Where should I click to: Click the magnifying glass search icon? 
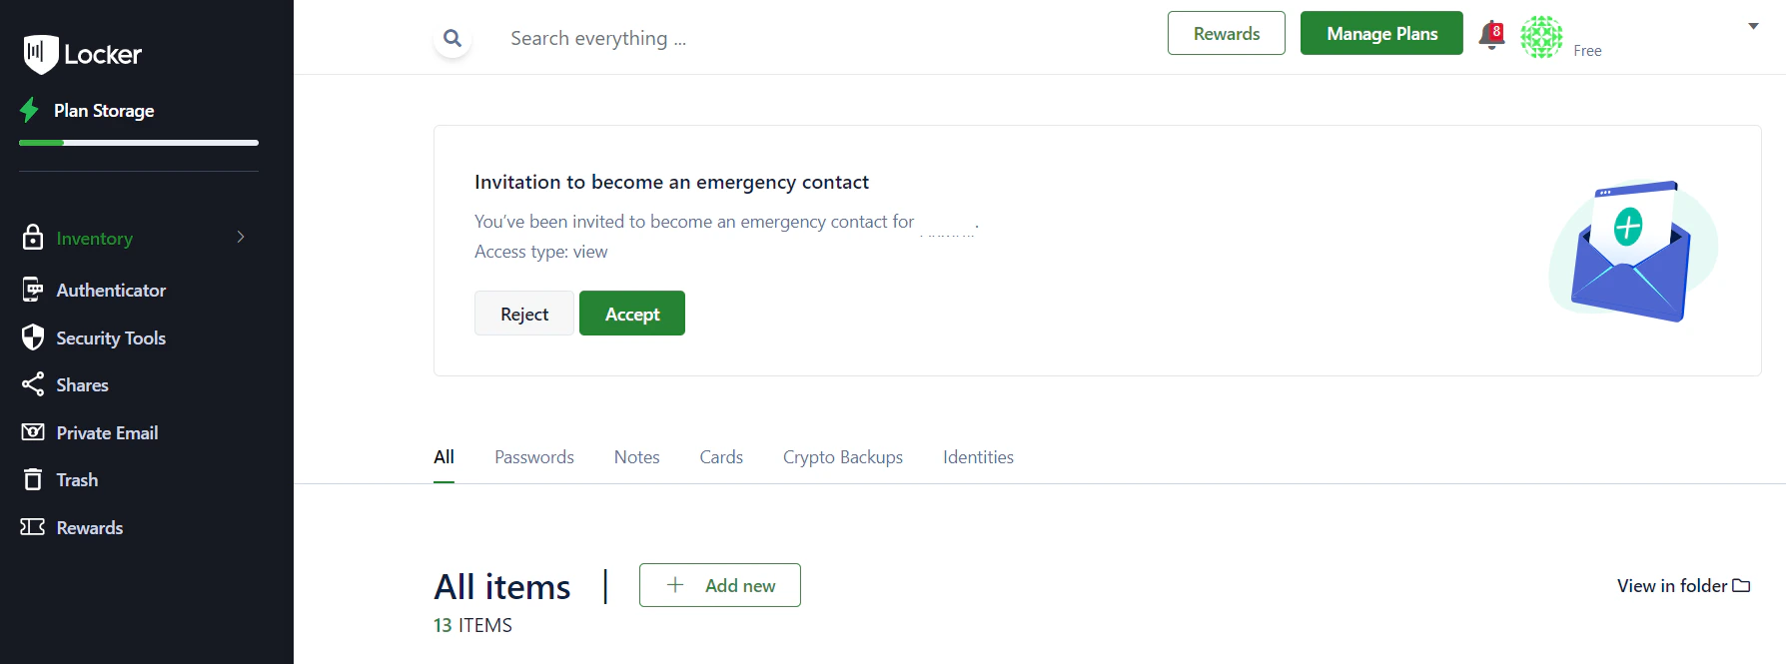coord(451,37)
